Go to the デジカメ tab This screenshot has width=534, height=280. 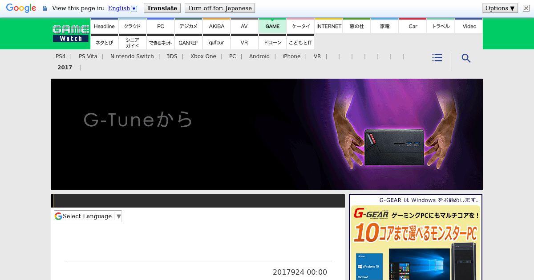click(x=188, y=26)
